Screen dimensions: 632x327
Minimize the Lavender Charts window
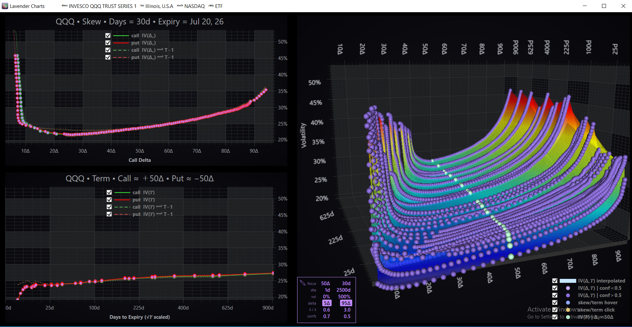585,6
